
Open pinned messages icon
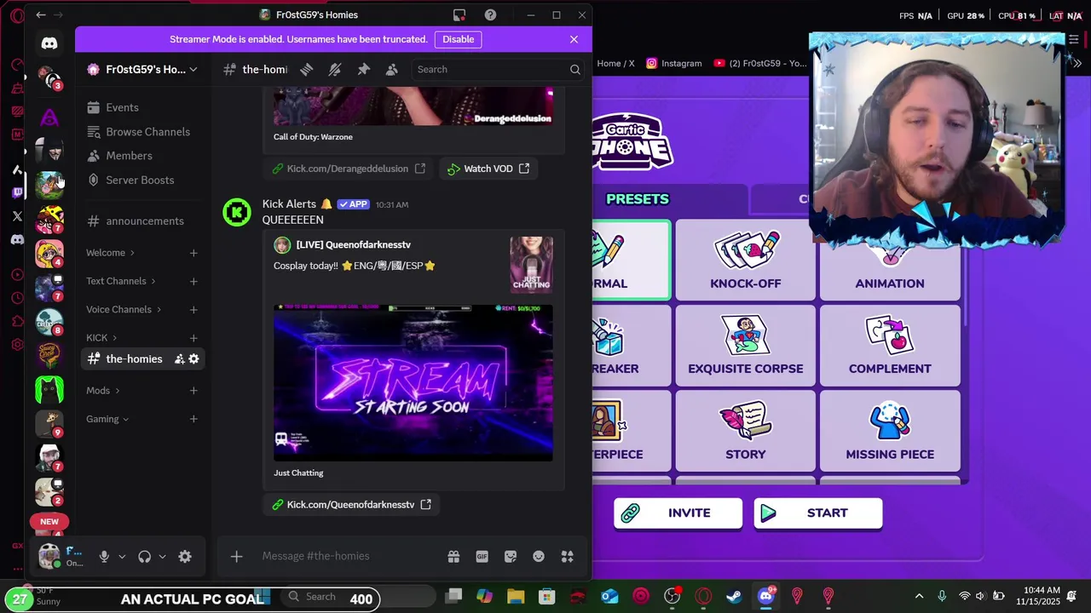coord(364,70)
